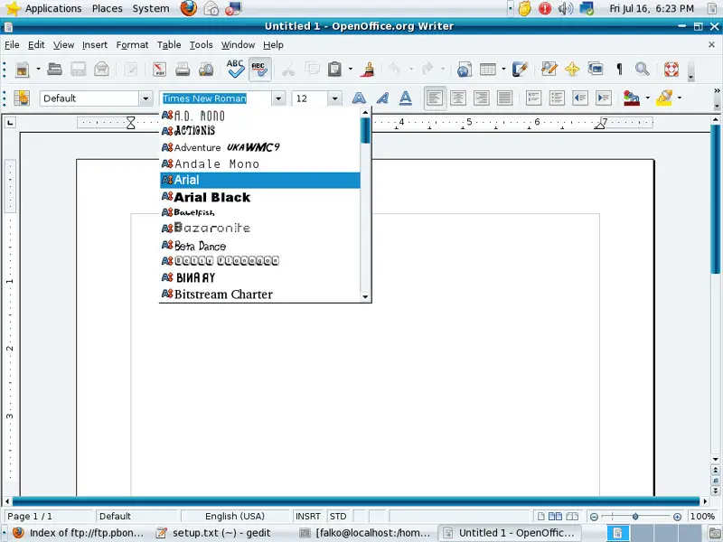Image resolution: width=723 pixels, height=542 pixels.
Task: Open the Page Preview icon
Action: pos(206,70)
